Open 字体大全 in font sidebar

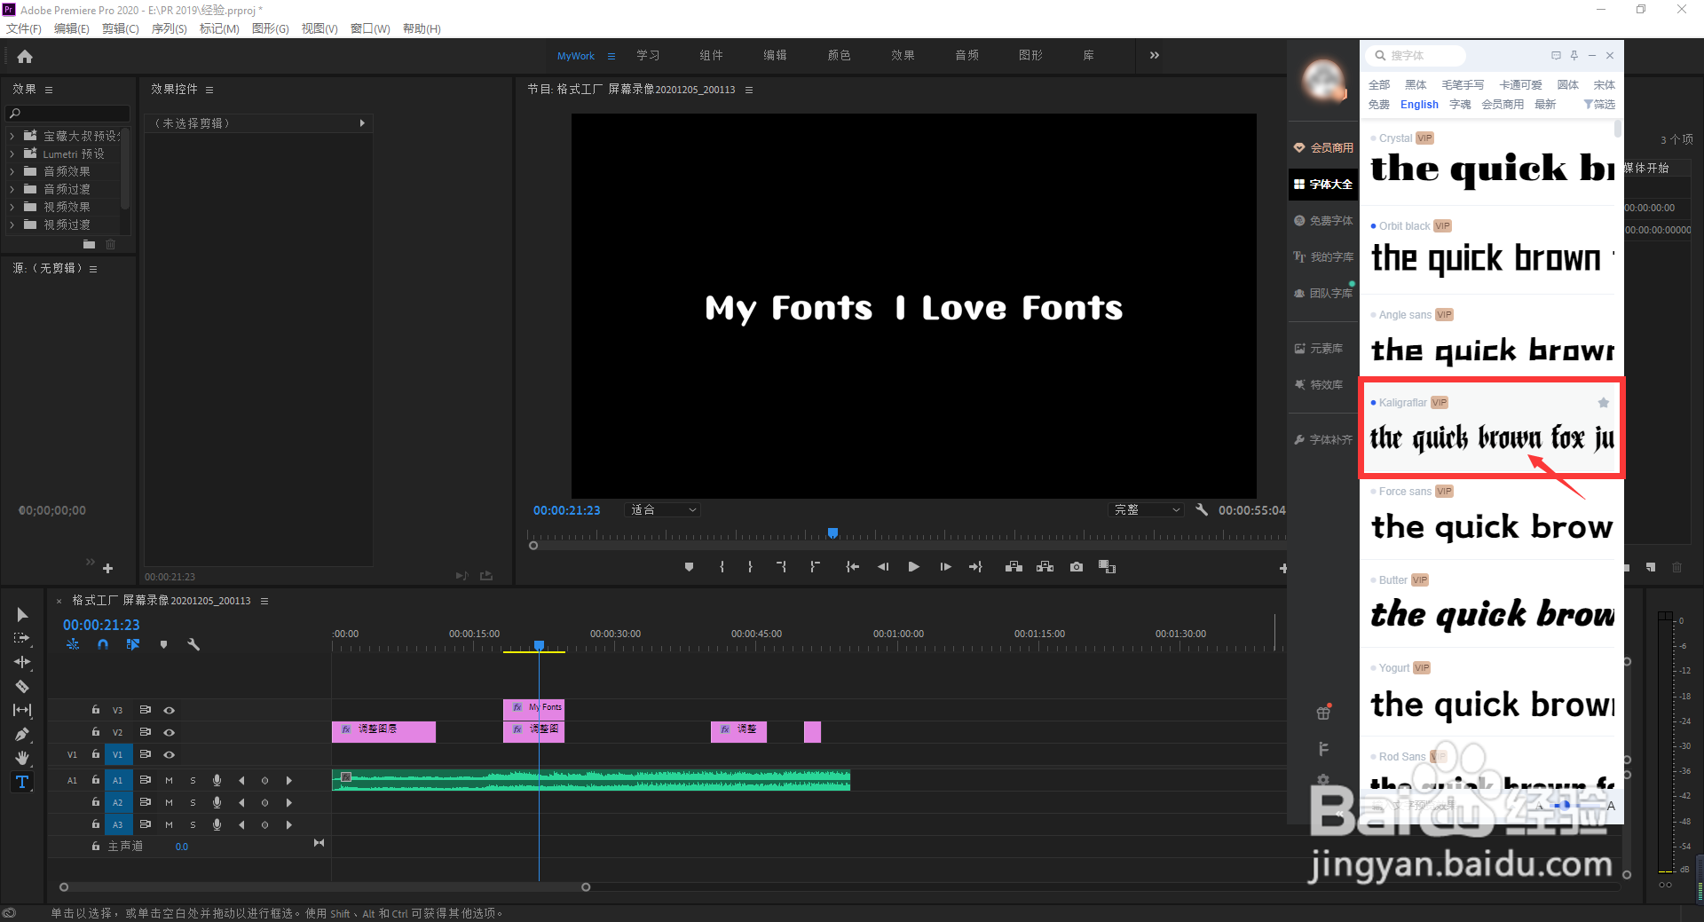[1323, 184]
